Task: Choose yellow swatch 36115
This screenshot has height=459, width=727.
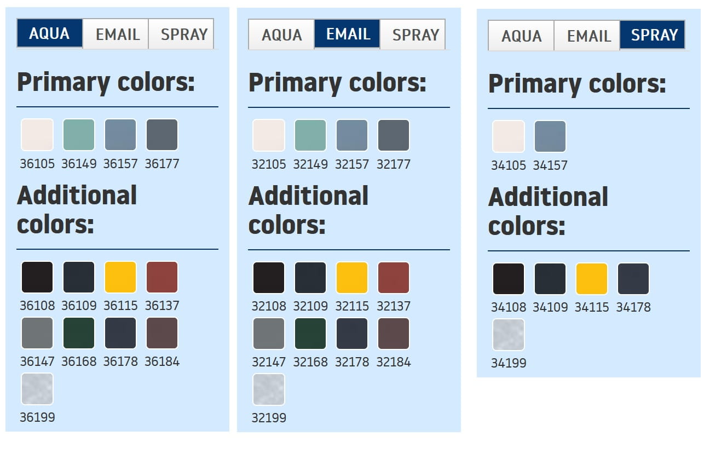Action: (120, 277)
